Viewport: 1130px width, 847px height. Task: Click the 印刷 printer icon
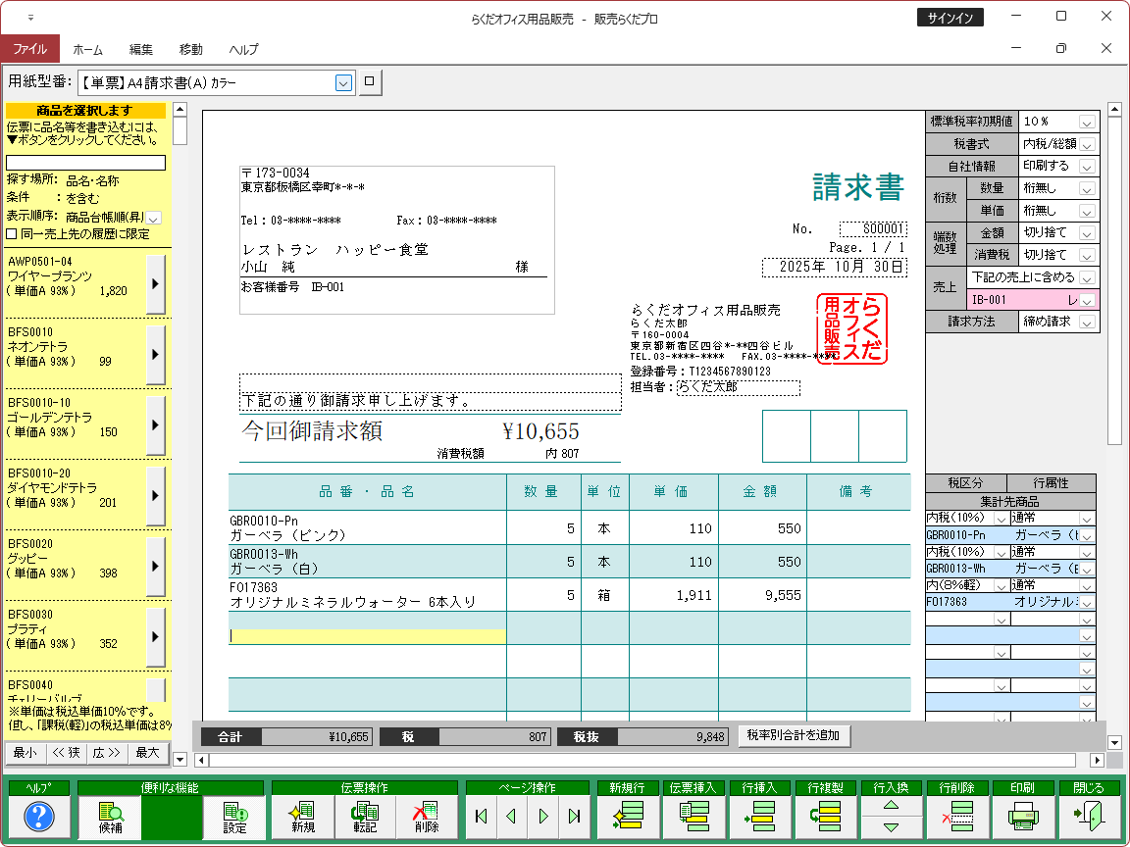(x=1022, y=816)
